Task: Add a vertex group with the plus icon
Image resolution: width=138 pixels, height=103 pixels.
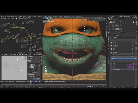Action: point(136,42)
